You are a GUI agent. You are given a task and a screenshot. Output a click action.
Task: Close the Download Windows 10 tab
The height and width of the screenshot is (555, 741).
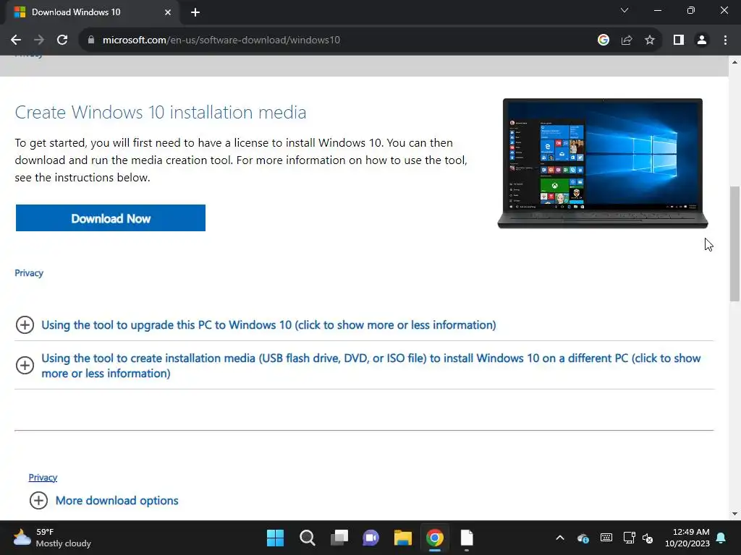click(168, 12)
